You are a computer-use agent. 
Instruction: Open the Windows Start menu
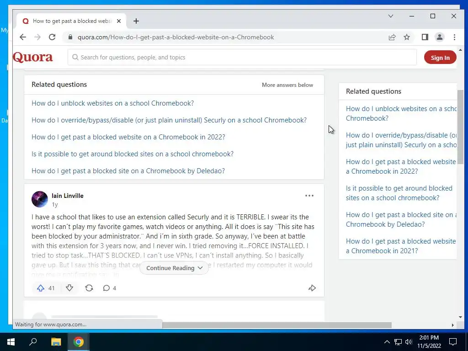11,342
